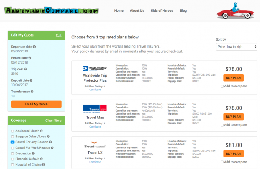Viewport: 260px width, 169px height.
Task: Click Clear filters link
Action: [53, 121]
